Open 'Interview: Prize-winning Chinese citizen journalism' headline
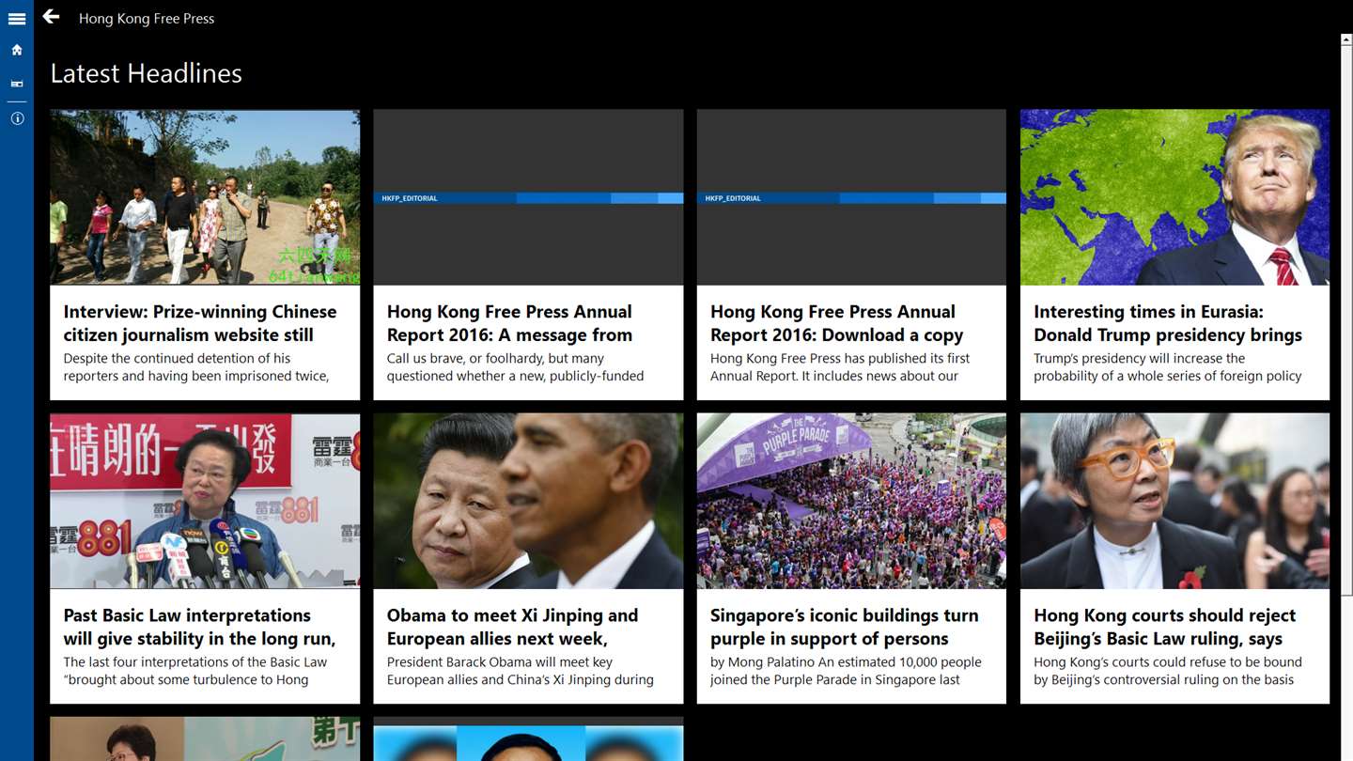The height and width of the screenshot is (761, 1353). coord(200,323)
